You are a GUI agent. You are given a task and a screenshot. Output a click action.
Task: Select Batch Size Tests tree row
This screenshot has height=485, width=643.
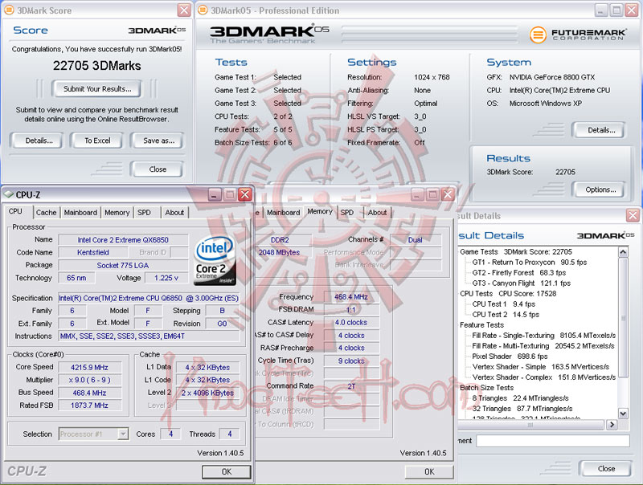(x=487, y=388)
